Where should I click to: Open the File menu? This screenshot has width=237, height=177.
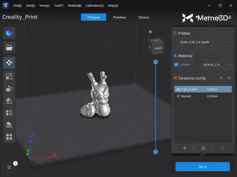coord(17,6)
